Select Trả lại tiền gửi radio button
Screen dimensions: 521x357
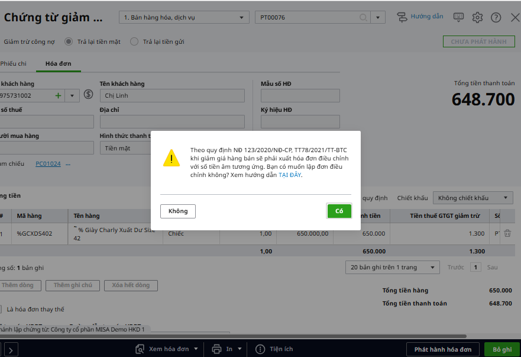(134, 41)
